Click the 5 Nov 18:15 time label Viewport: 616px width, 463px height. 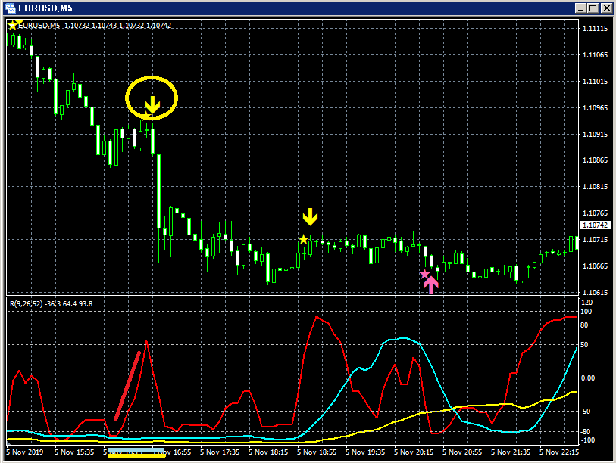(x=268, y=452)
